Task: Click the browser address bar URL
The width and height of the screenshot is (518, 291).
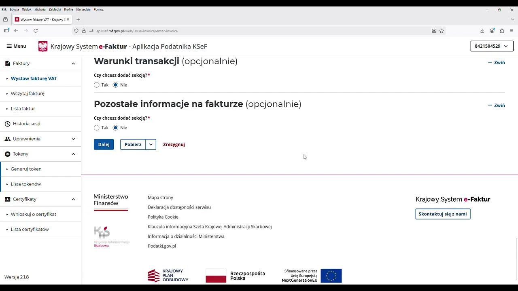Action: 137,31
